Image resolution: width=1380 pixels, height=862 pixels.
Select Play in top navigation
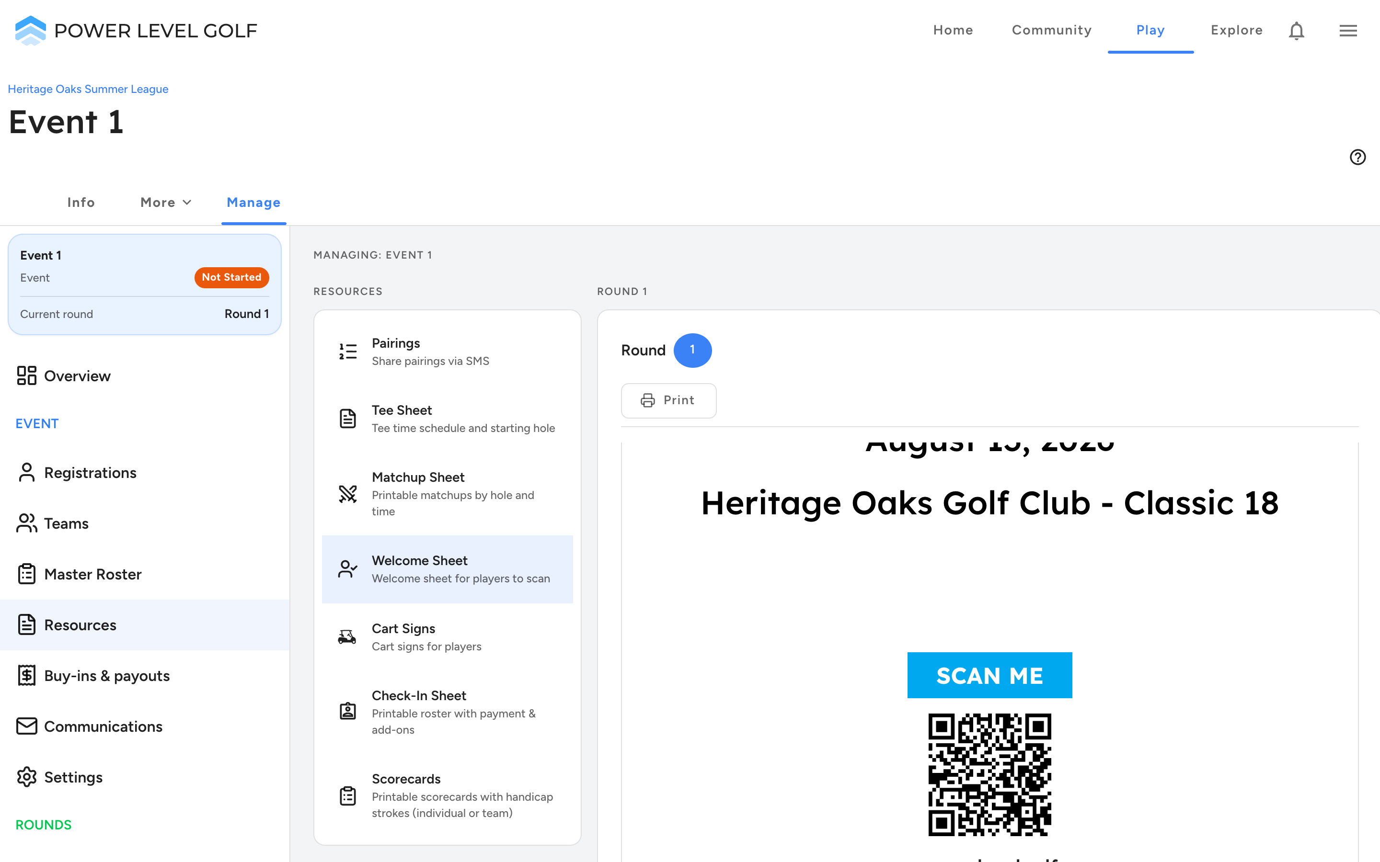click(1150, 30)
